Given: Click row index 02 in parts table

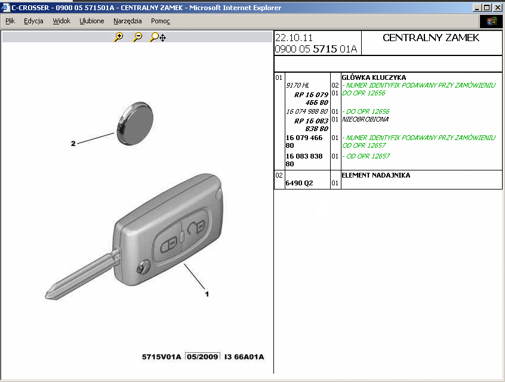Looking at the screenshot, I should tap(279, 175).
